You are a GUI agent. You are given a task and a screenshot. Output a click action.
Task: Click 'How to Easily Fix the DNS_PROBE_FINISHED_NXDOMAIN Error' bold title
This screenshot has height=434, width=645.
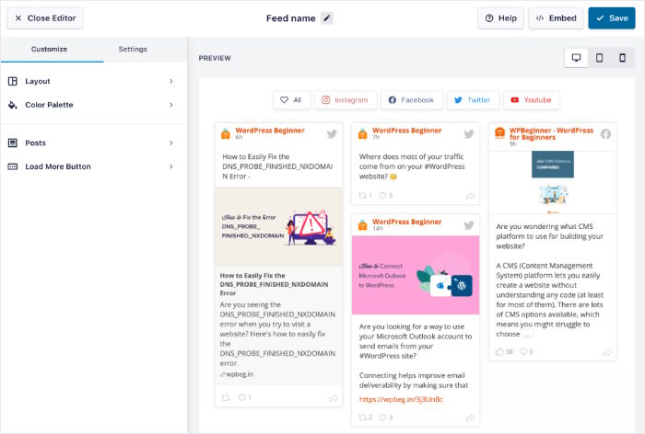[274, 284]
